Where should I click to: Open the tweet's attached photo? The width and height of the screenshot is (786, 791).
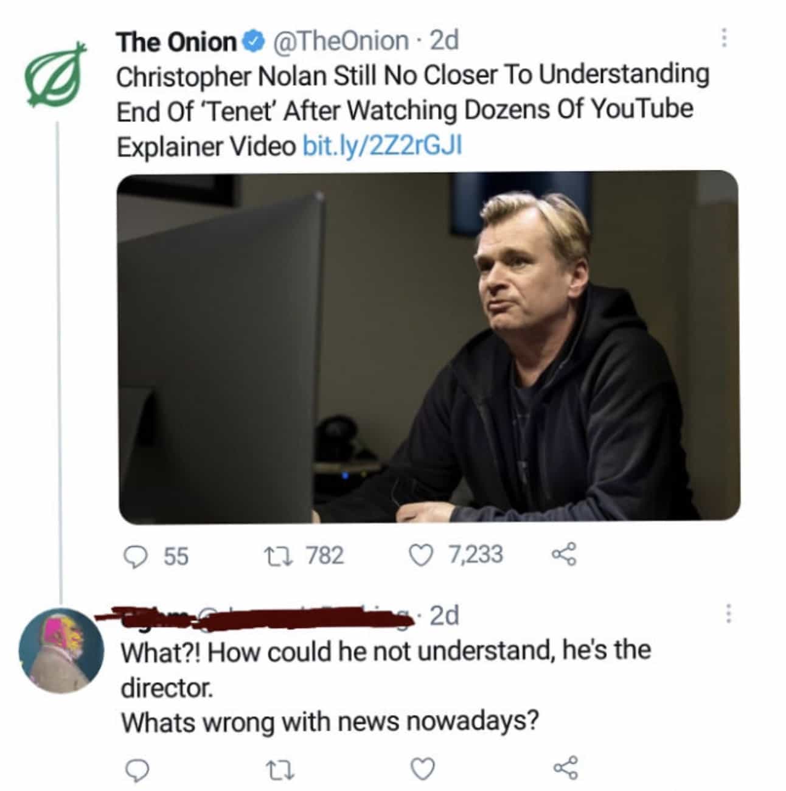[428, 347]
